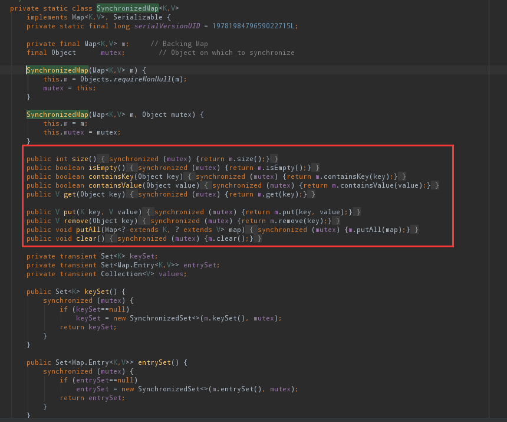Click containsKey in its method declaration

point(111,176)
